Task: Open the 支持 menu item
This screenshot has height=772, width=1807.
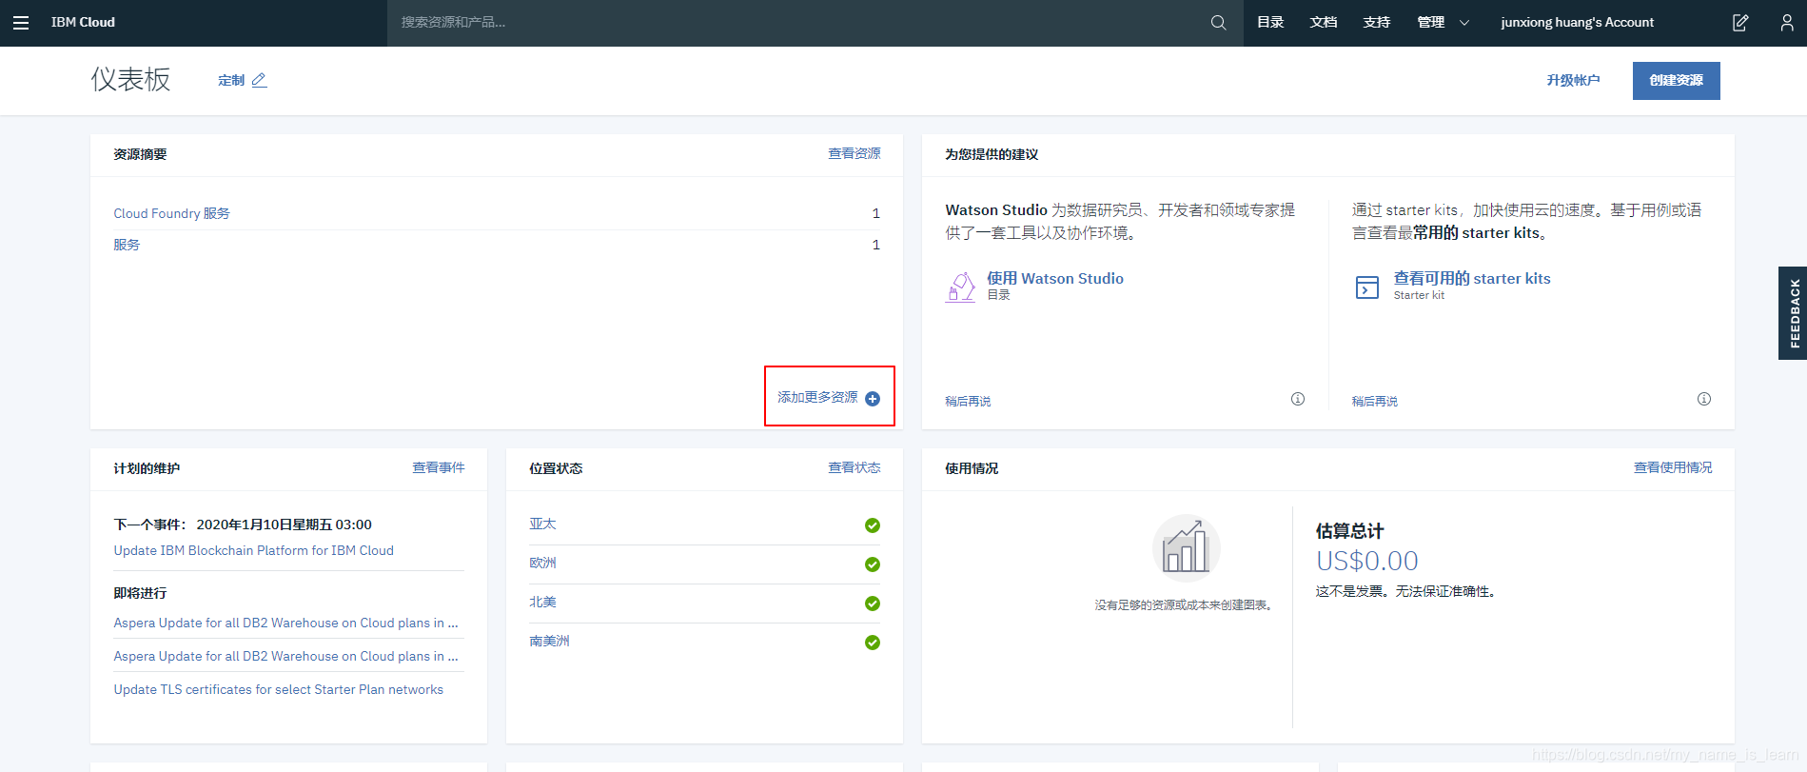Action: (x=1377, y=22)
